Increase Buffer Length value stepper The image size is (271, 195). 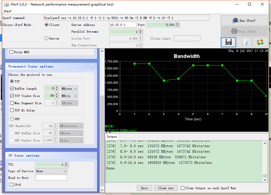click(56, 87)
